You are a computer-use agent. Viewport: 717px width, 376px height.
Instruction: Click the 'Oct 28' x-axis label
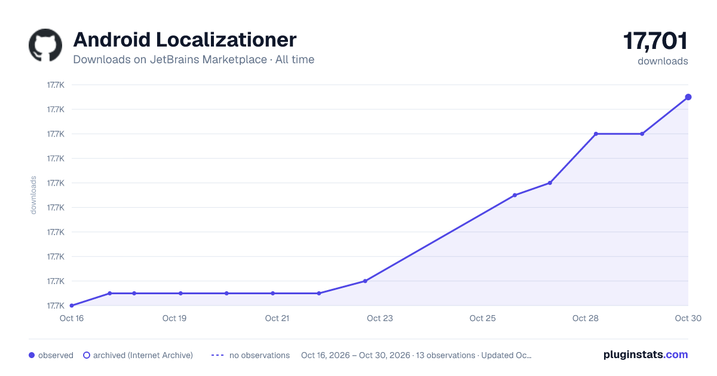click(586, 318)
